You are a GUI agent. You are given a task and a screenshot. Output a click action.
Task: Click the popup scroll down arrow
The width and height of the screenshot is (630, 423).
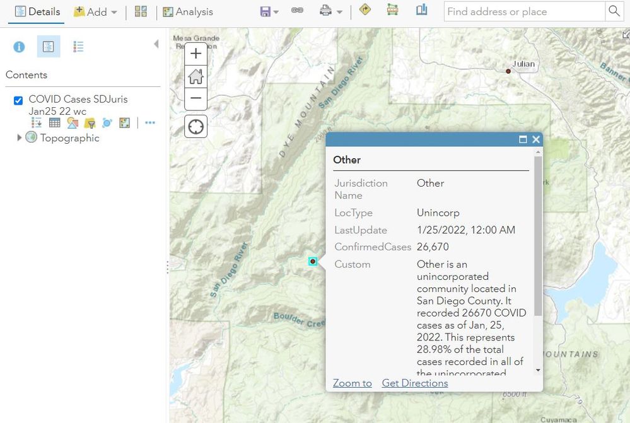(538, 371)
